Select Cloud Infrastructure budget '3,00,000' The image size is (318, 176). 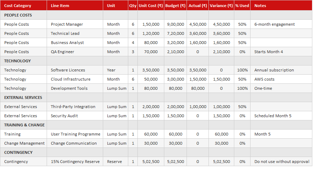tap(176, 79)
